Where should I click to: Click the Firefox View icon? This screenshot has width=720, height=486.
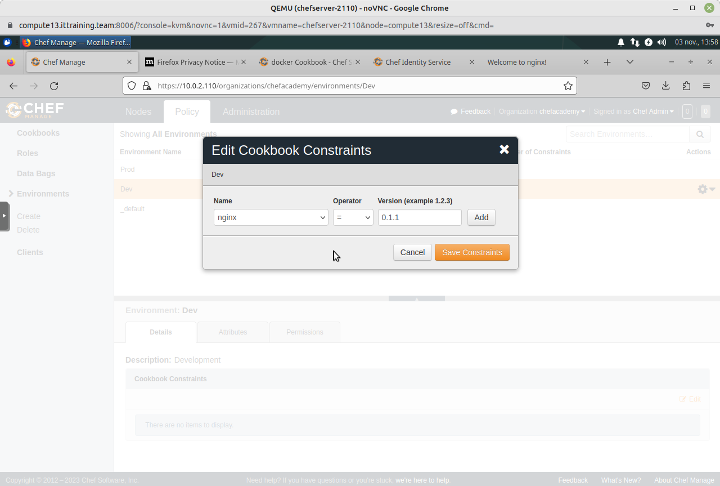click(11, 62)
